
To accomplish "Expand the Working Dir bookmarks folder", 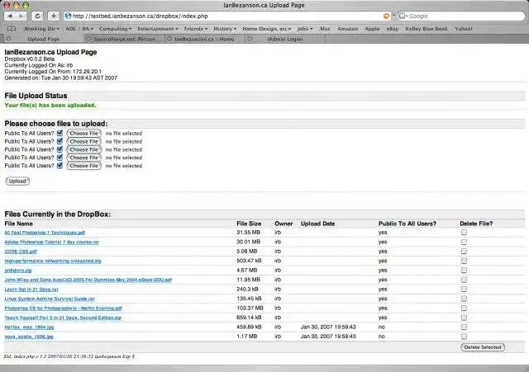I will coord(41,29).
